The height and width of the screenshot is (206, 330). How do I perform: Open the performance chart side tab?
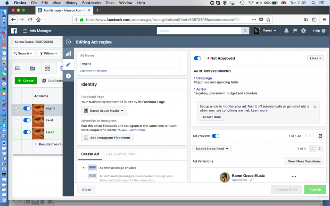(68, 53)
